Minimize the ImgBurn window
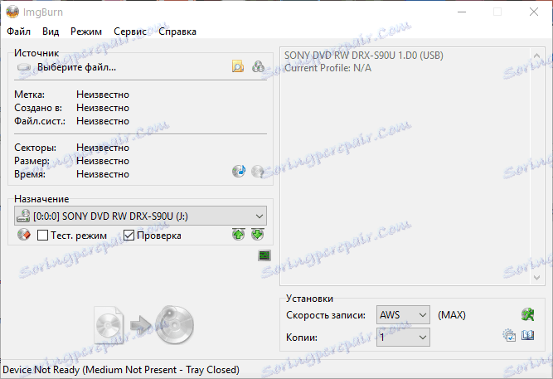The width and height of the screenshot is (553, 379). tap(462, 12)
